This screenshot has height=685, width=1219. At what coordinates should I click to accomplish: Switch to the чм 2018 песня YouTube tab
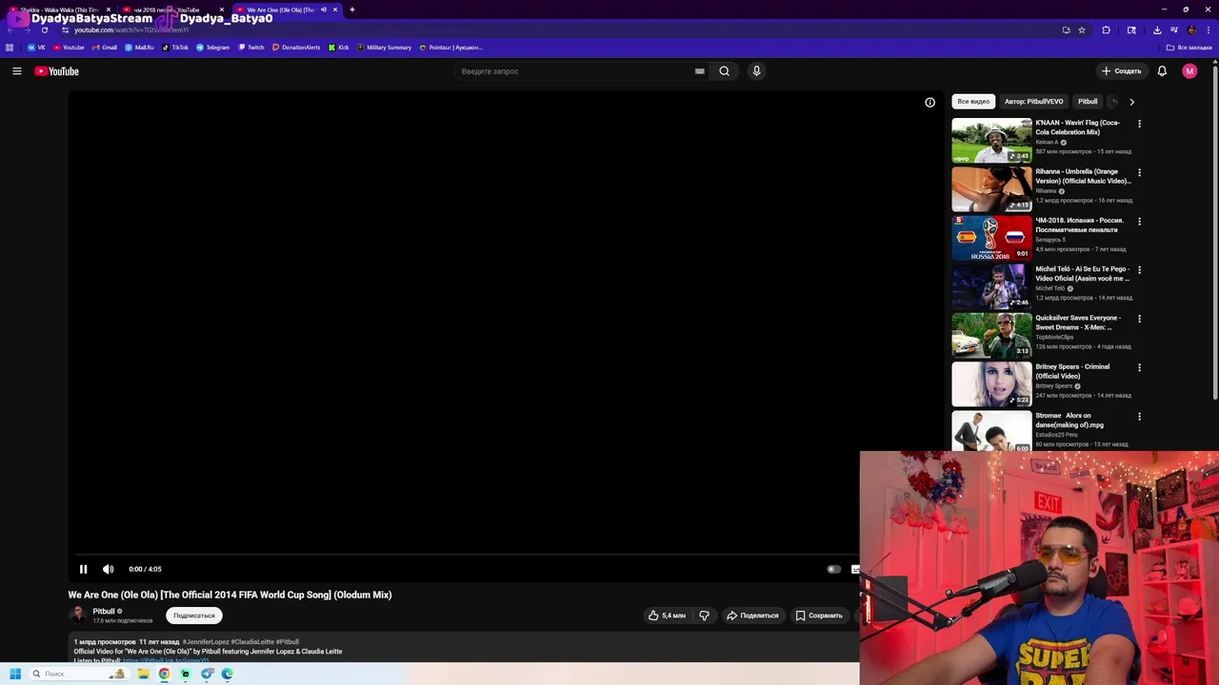(171, 10)
